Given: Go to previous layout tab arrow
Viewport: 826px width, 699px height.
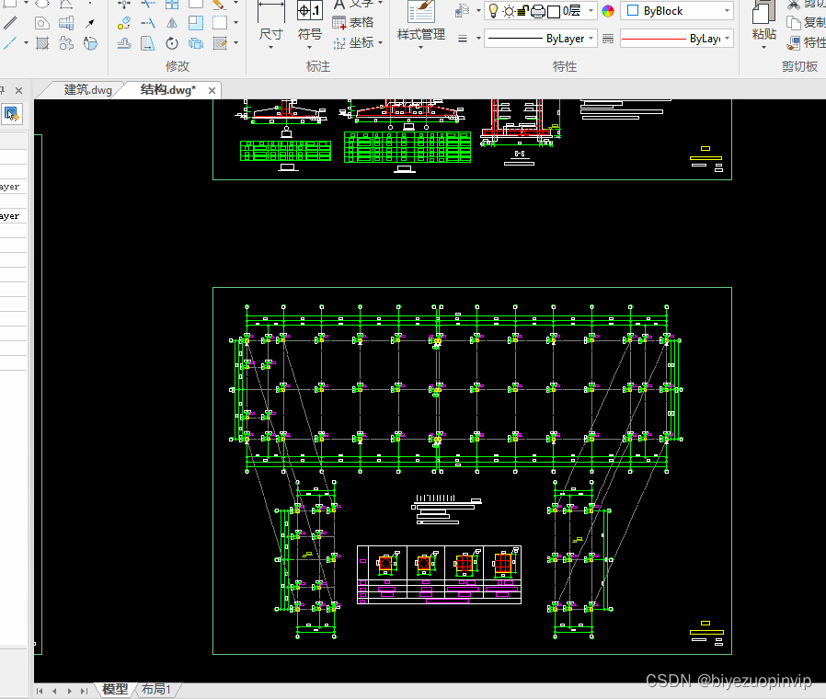Looking at the screenshot, I should pos(54,691).
